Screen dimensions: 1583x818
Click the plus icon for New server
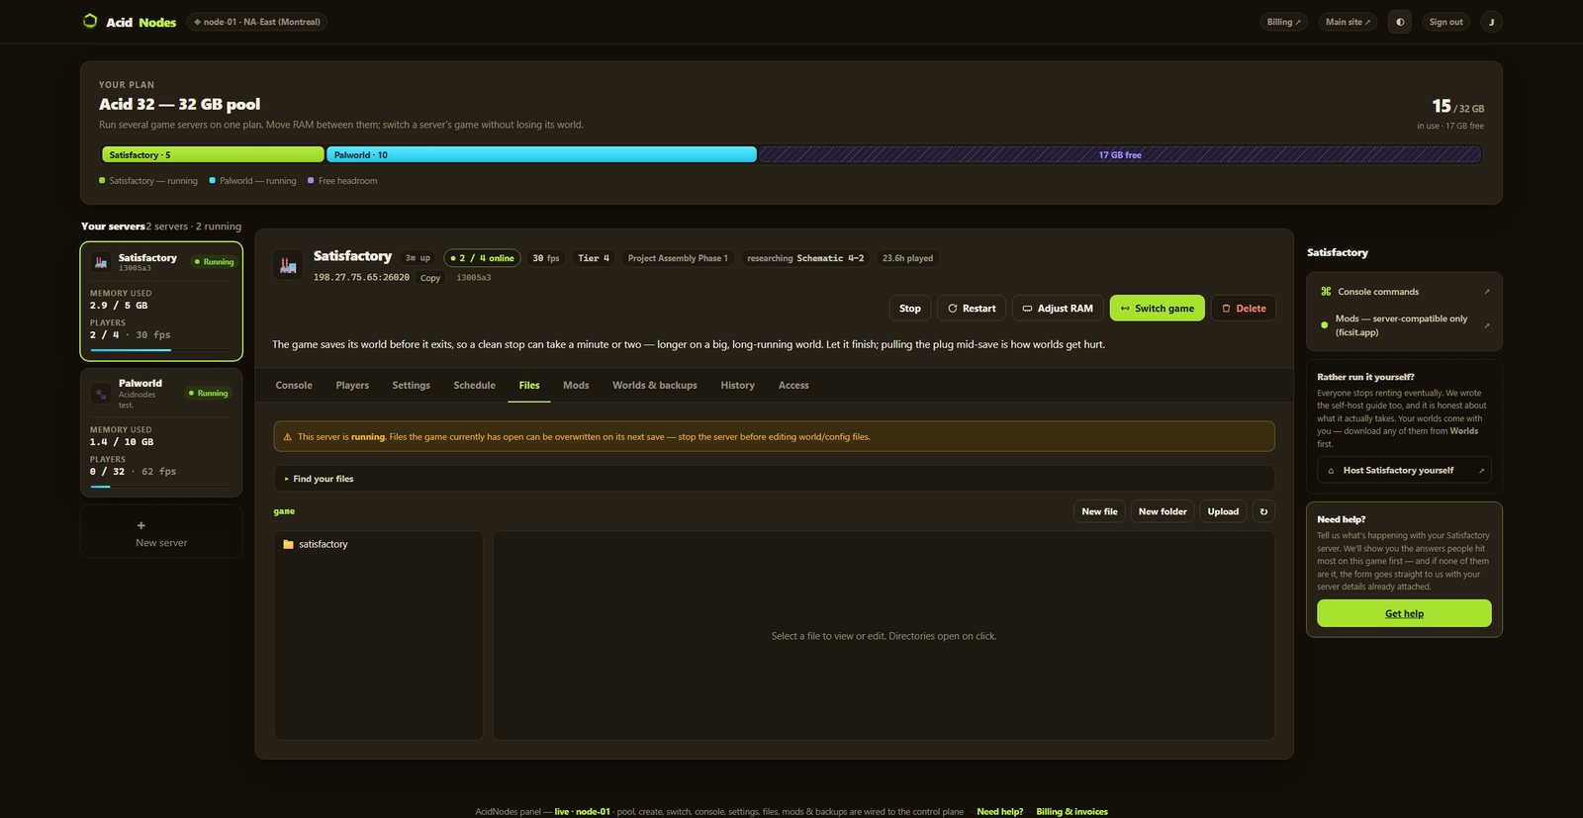point(140,525)
